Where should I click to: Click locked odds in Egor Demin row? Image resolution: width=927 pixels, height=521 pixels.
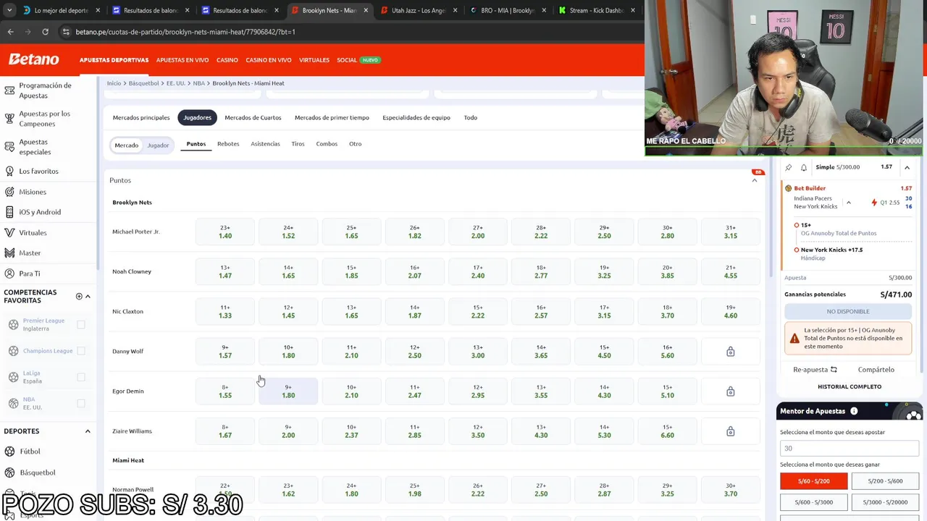click(x=730, y=391)
